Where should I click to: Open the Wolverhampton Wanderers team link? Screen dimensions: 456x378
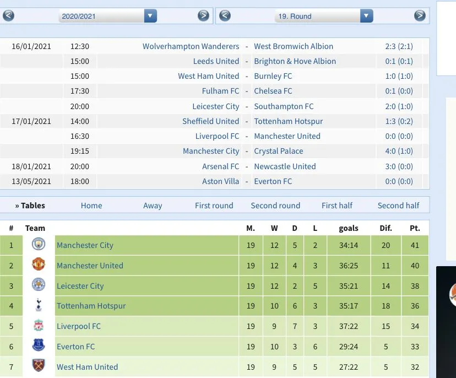click(x=191, y=46)
